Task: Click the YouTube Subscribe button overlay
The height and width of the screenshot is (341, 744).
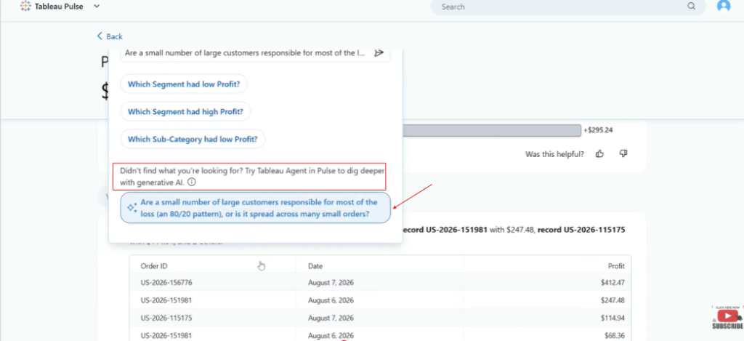Action: coord(727,318)
